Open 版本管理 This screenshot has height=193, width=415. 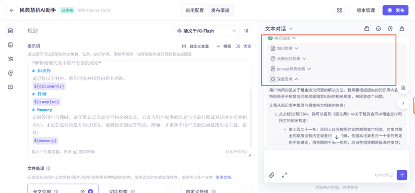[x=366, y=11]
